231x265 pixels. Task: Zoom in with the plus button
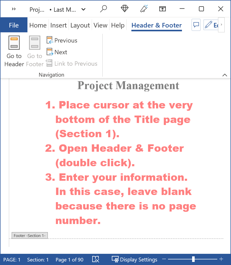221,259
